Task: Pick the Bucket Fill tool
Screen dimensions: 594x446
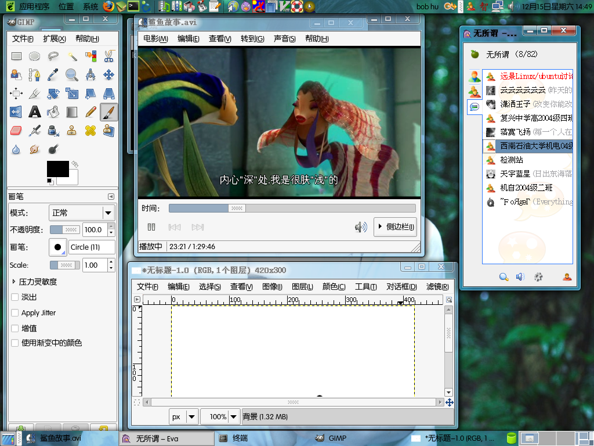Action: (x=53, y=112)
